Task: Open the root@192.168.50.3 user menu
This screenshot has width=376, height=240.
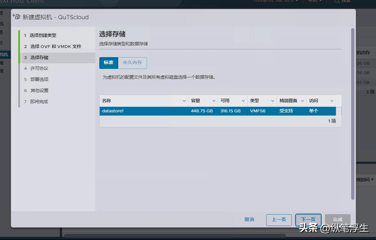Action: pyautogui.click(x=276, y=1)
